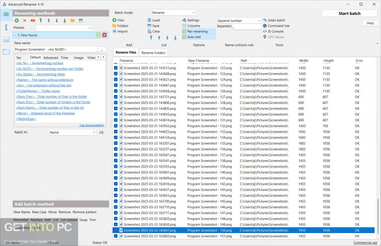Move method to top in Renaming methods toolbar
This screenshot has height=246, width=381.
(x=41, y=21)
